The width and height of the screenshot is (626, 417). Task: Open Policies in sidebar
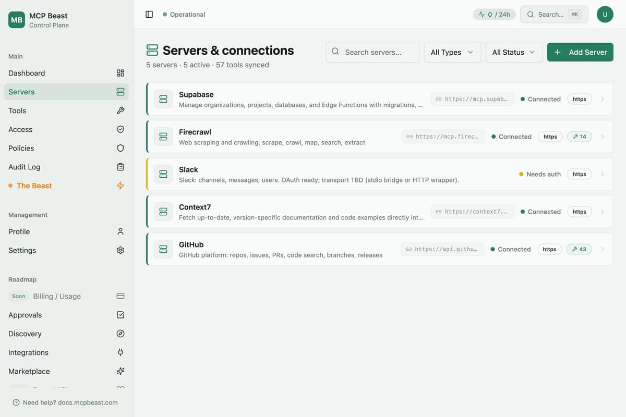click(x=66, y=148)
